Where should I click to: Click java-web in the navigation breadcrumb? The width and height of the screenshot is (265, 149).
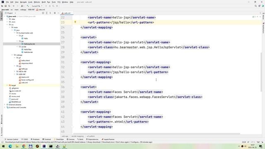(x=5, y=10)
